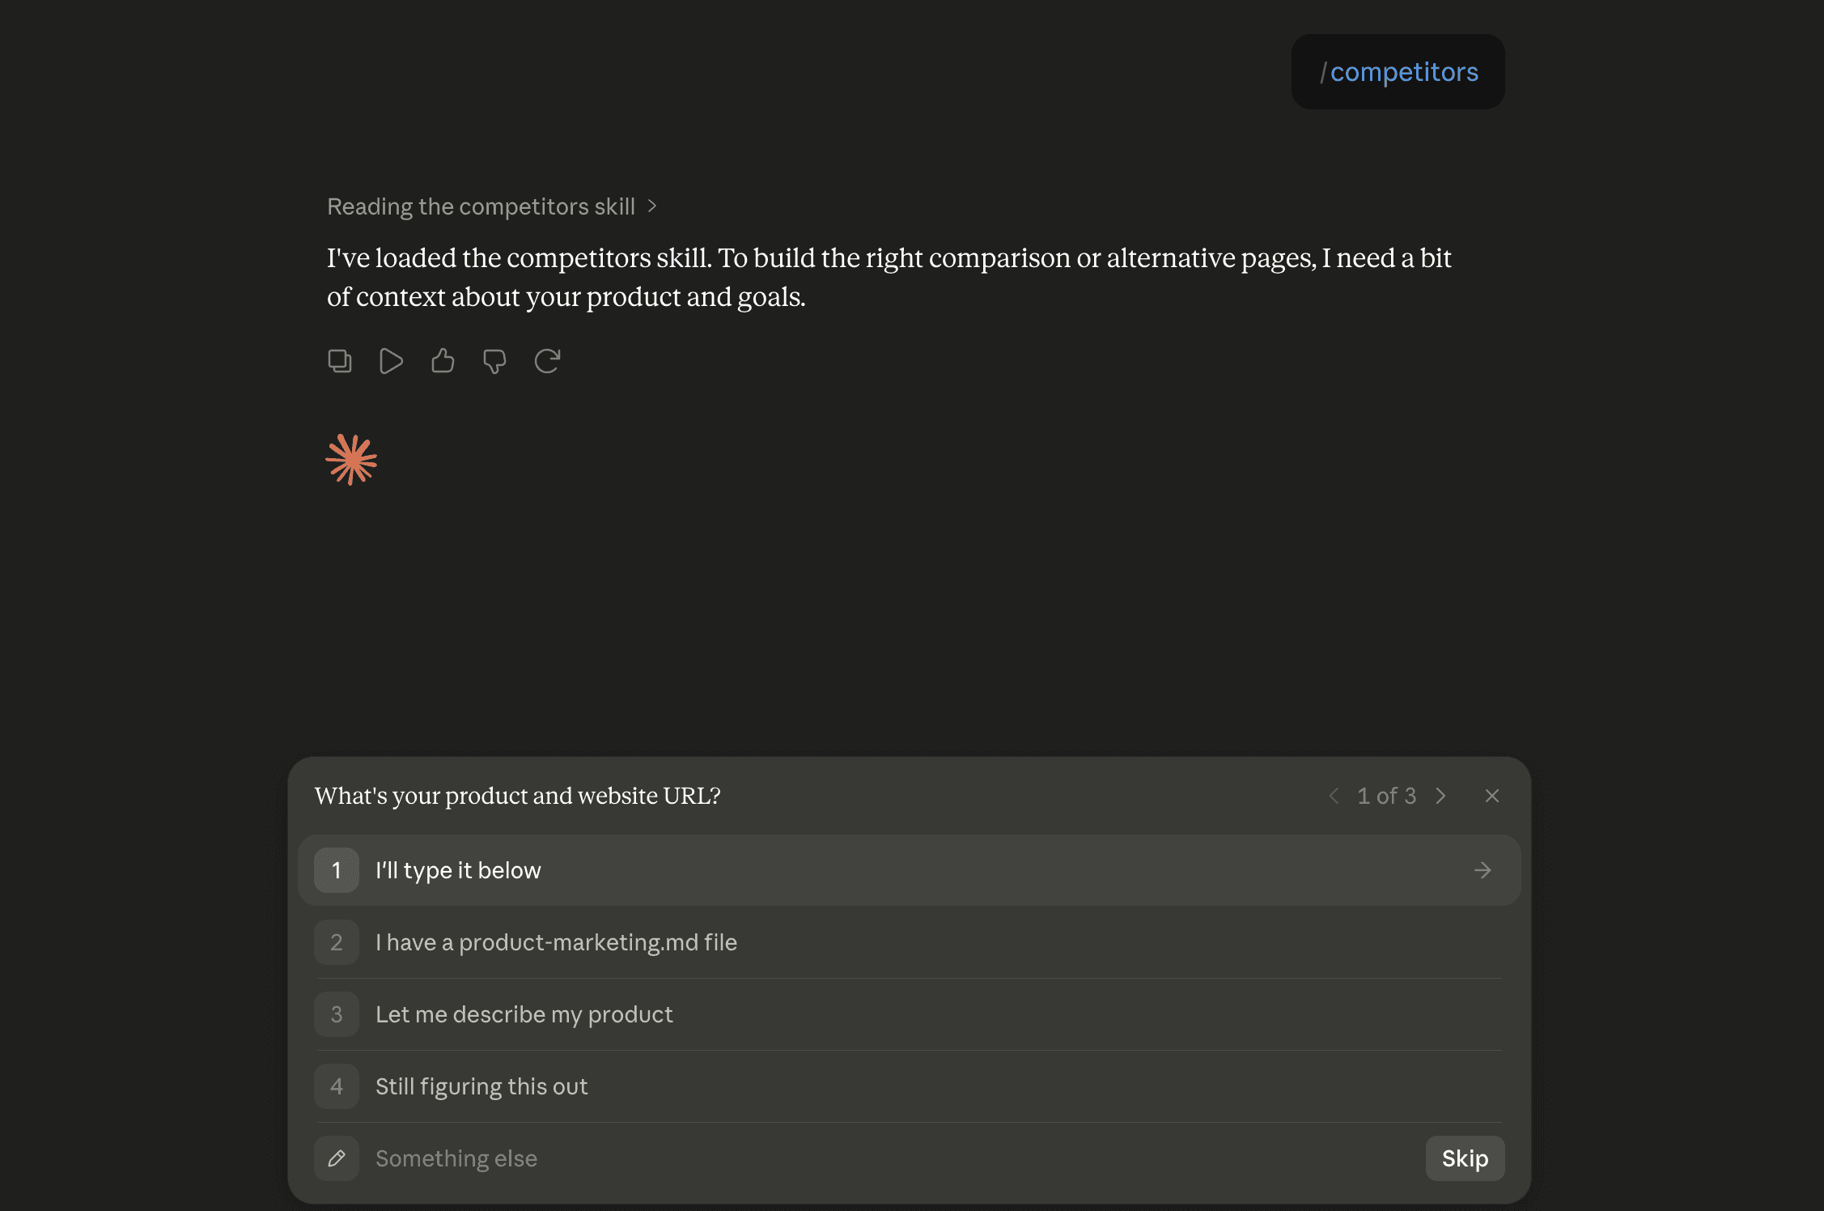Copy the response with the copy icon
This screenshot has width=1824, height=1211.
340,361
